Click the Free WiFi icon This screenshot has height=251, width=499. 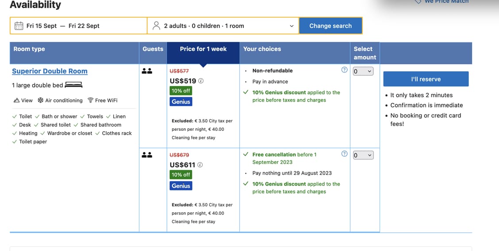(x=91, y=100)
